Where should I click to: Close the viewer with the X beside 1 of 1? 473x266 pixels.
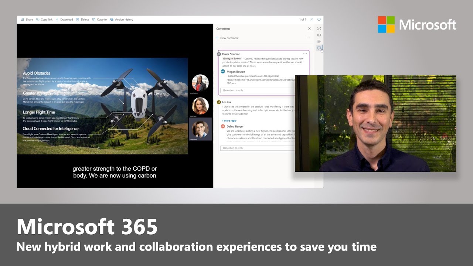click(x=312, y=20)
